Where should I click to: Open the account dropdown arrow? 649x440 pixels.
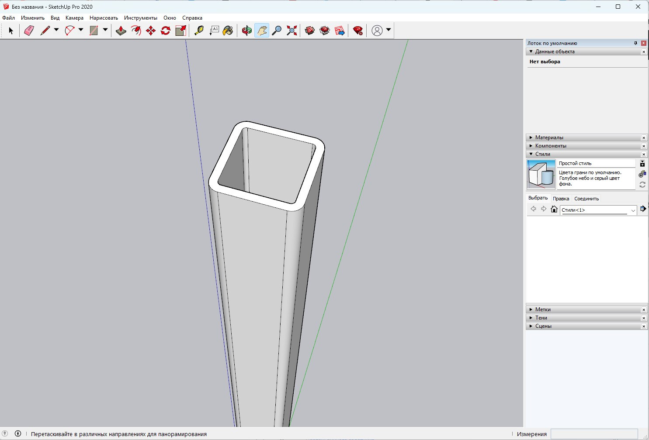(389, 30)
